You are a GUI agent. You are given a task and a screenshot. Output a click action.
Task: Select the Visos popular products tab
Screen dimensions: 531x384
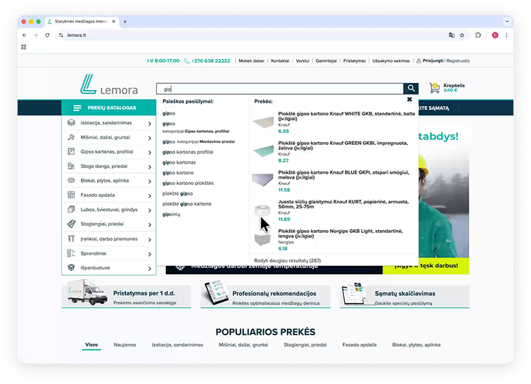click(x=91, y=345)
